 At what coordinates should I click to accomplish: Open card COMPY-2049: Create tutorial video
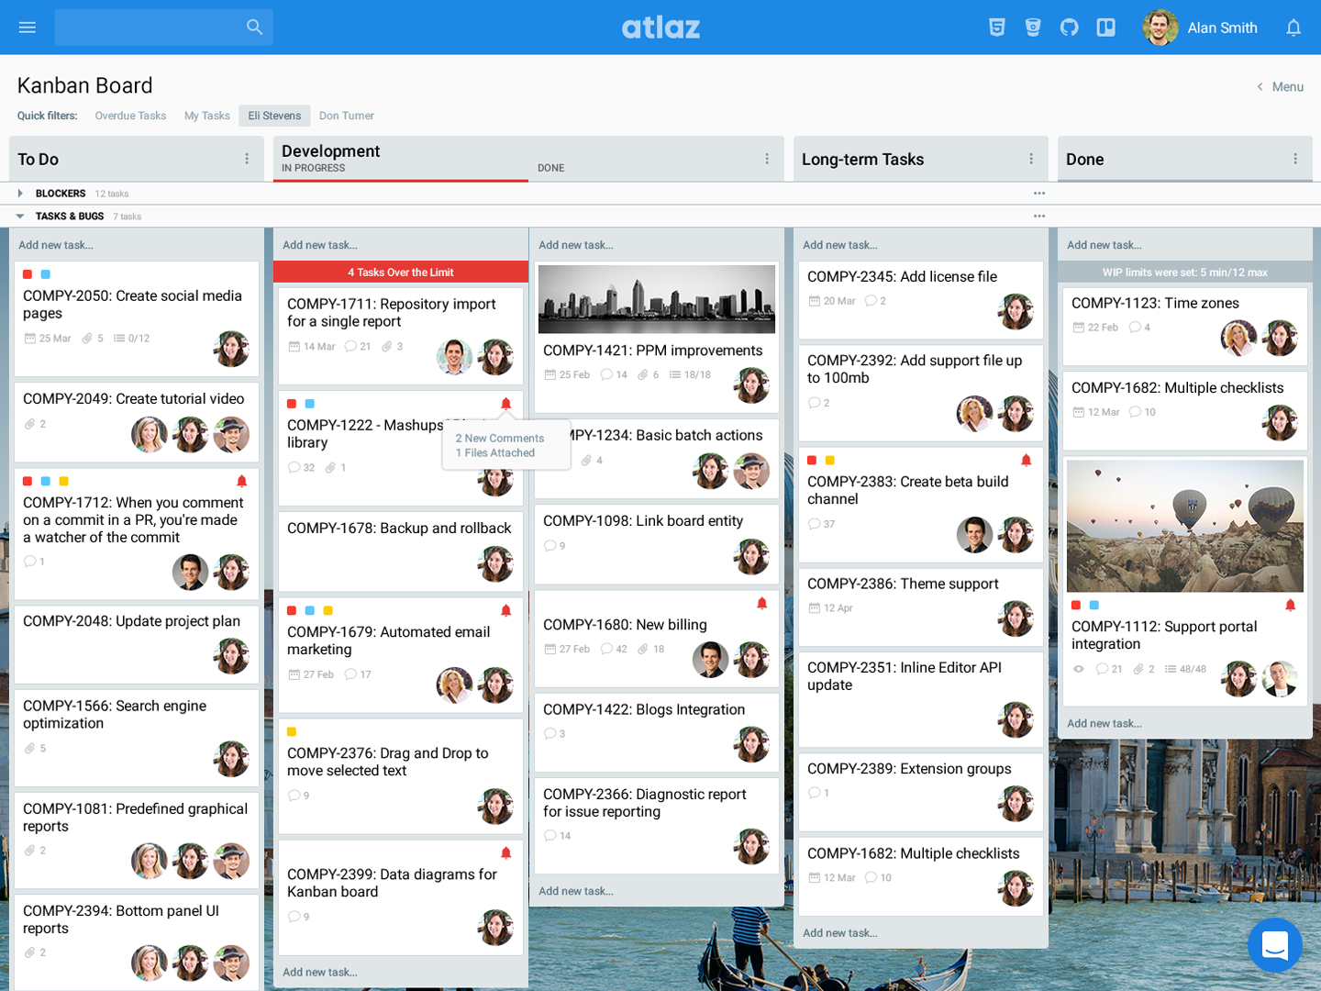point(134,398)
